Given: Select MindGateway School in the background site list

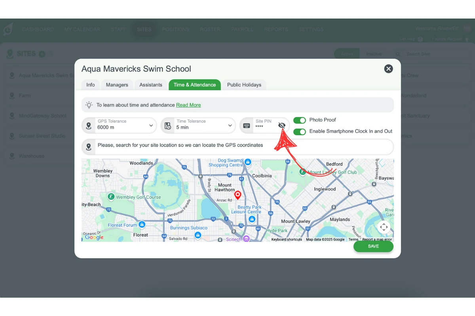Looking at the screenshot, I should tap(43, 116).
